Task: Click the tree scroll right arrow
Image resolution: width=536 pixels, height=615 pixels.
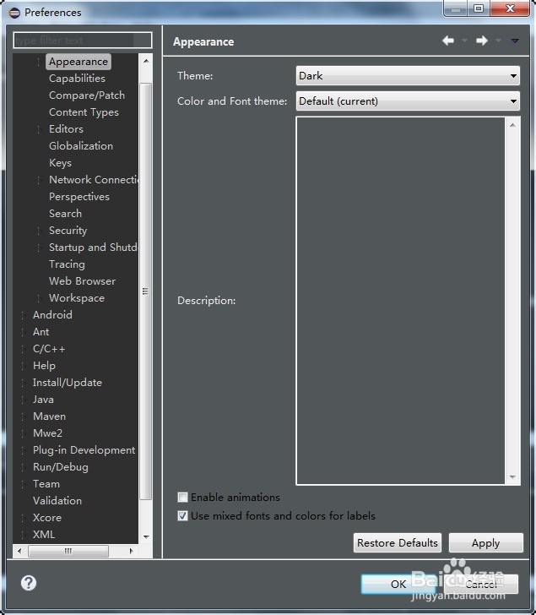Action: tap(131, 551)
